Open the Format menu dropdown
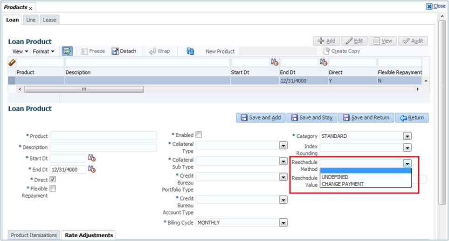The image size is (449, 241). tap(43, 52)
